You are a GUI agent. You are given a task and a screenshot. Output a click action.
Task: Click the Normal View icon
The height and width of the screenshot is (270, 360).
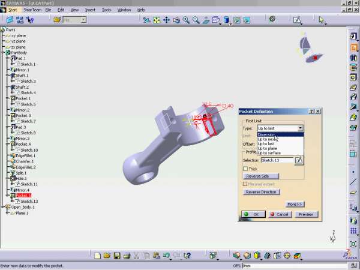click(x=206, y=20)
